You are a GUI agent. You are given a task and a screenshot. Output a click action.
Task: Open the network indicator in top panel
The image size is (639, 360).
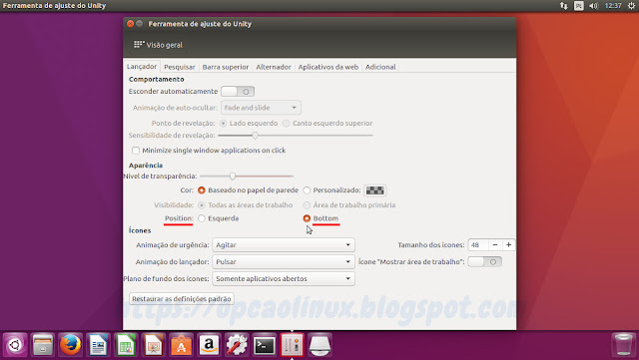tap(563, 6)
